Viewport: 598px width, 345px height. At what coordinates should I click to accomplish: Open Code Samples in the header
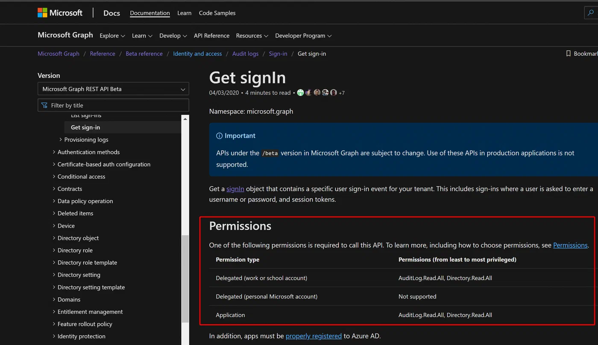coord(217,13)
